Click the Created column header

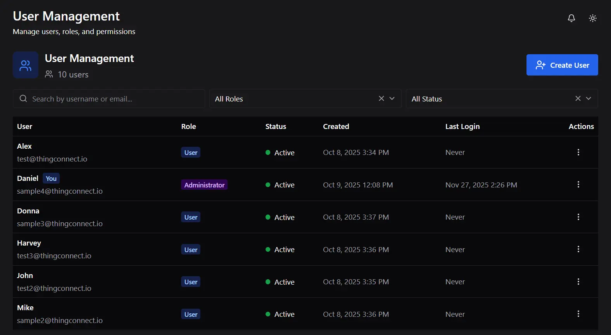click(336, 127)
